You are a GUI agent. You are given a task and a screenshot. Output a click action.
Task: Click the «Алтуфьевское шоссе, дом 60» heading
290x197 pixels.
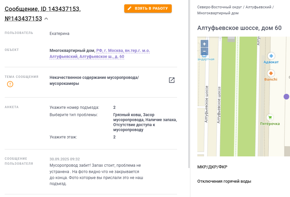(x=239, y=28)
